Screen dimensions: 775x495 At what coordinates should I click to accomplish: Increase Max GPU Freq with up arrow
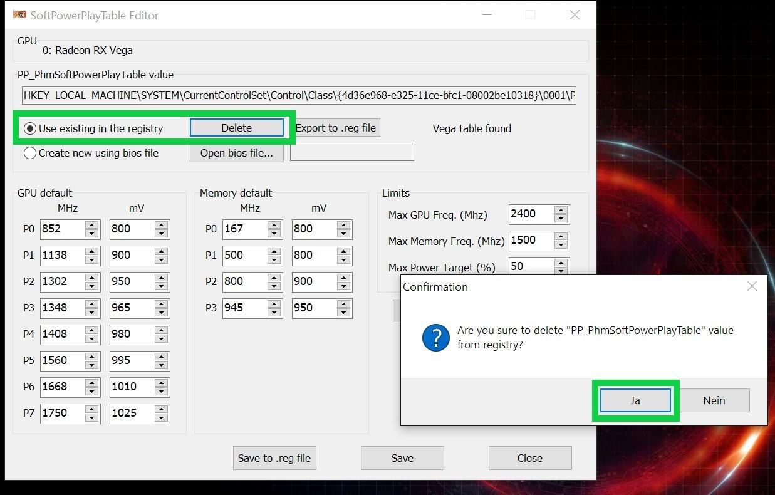(561, 211)
